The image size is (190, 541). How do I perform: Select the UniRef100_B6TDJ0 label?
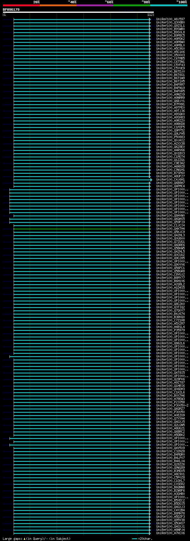pos(170,71)
